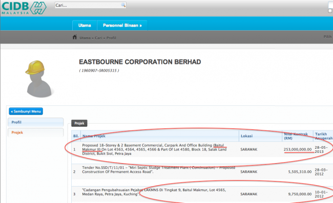Click the Profil breadcrumb entry
Screen dimensions: 333x203
(111, 38)
